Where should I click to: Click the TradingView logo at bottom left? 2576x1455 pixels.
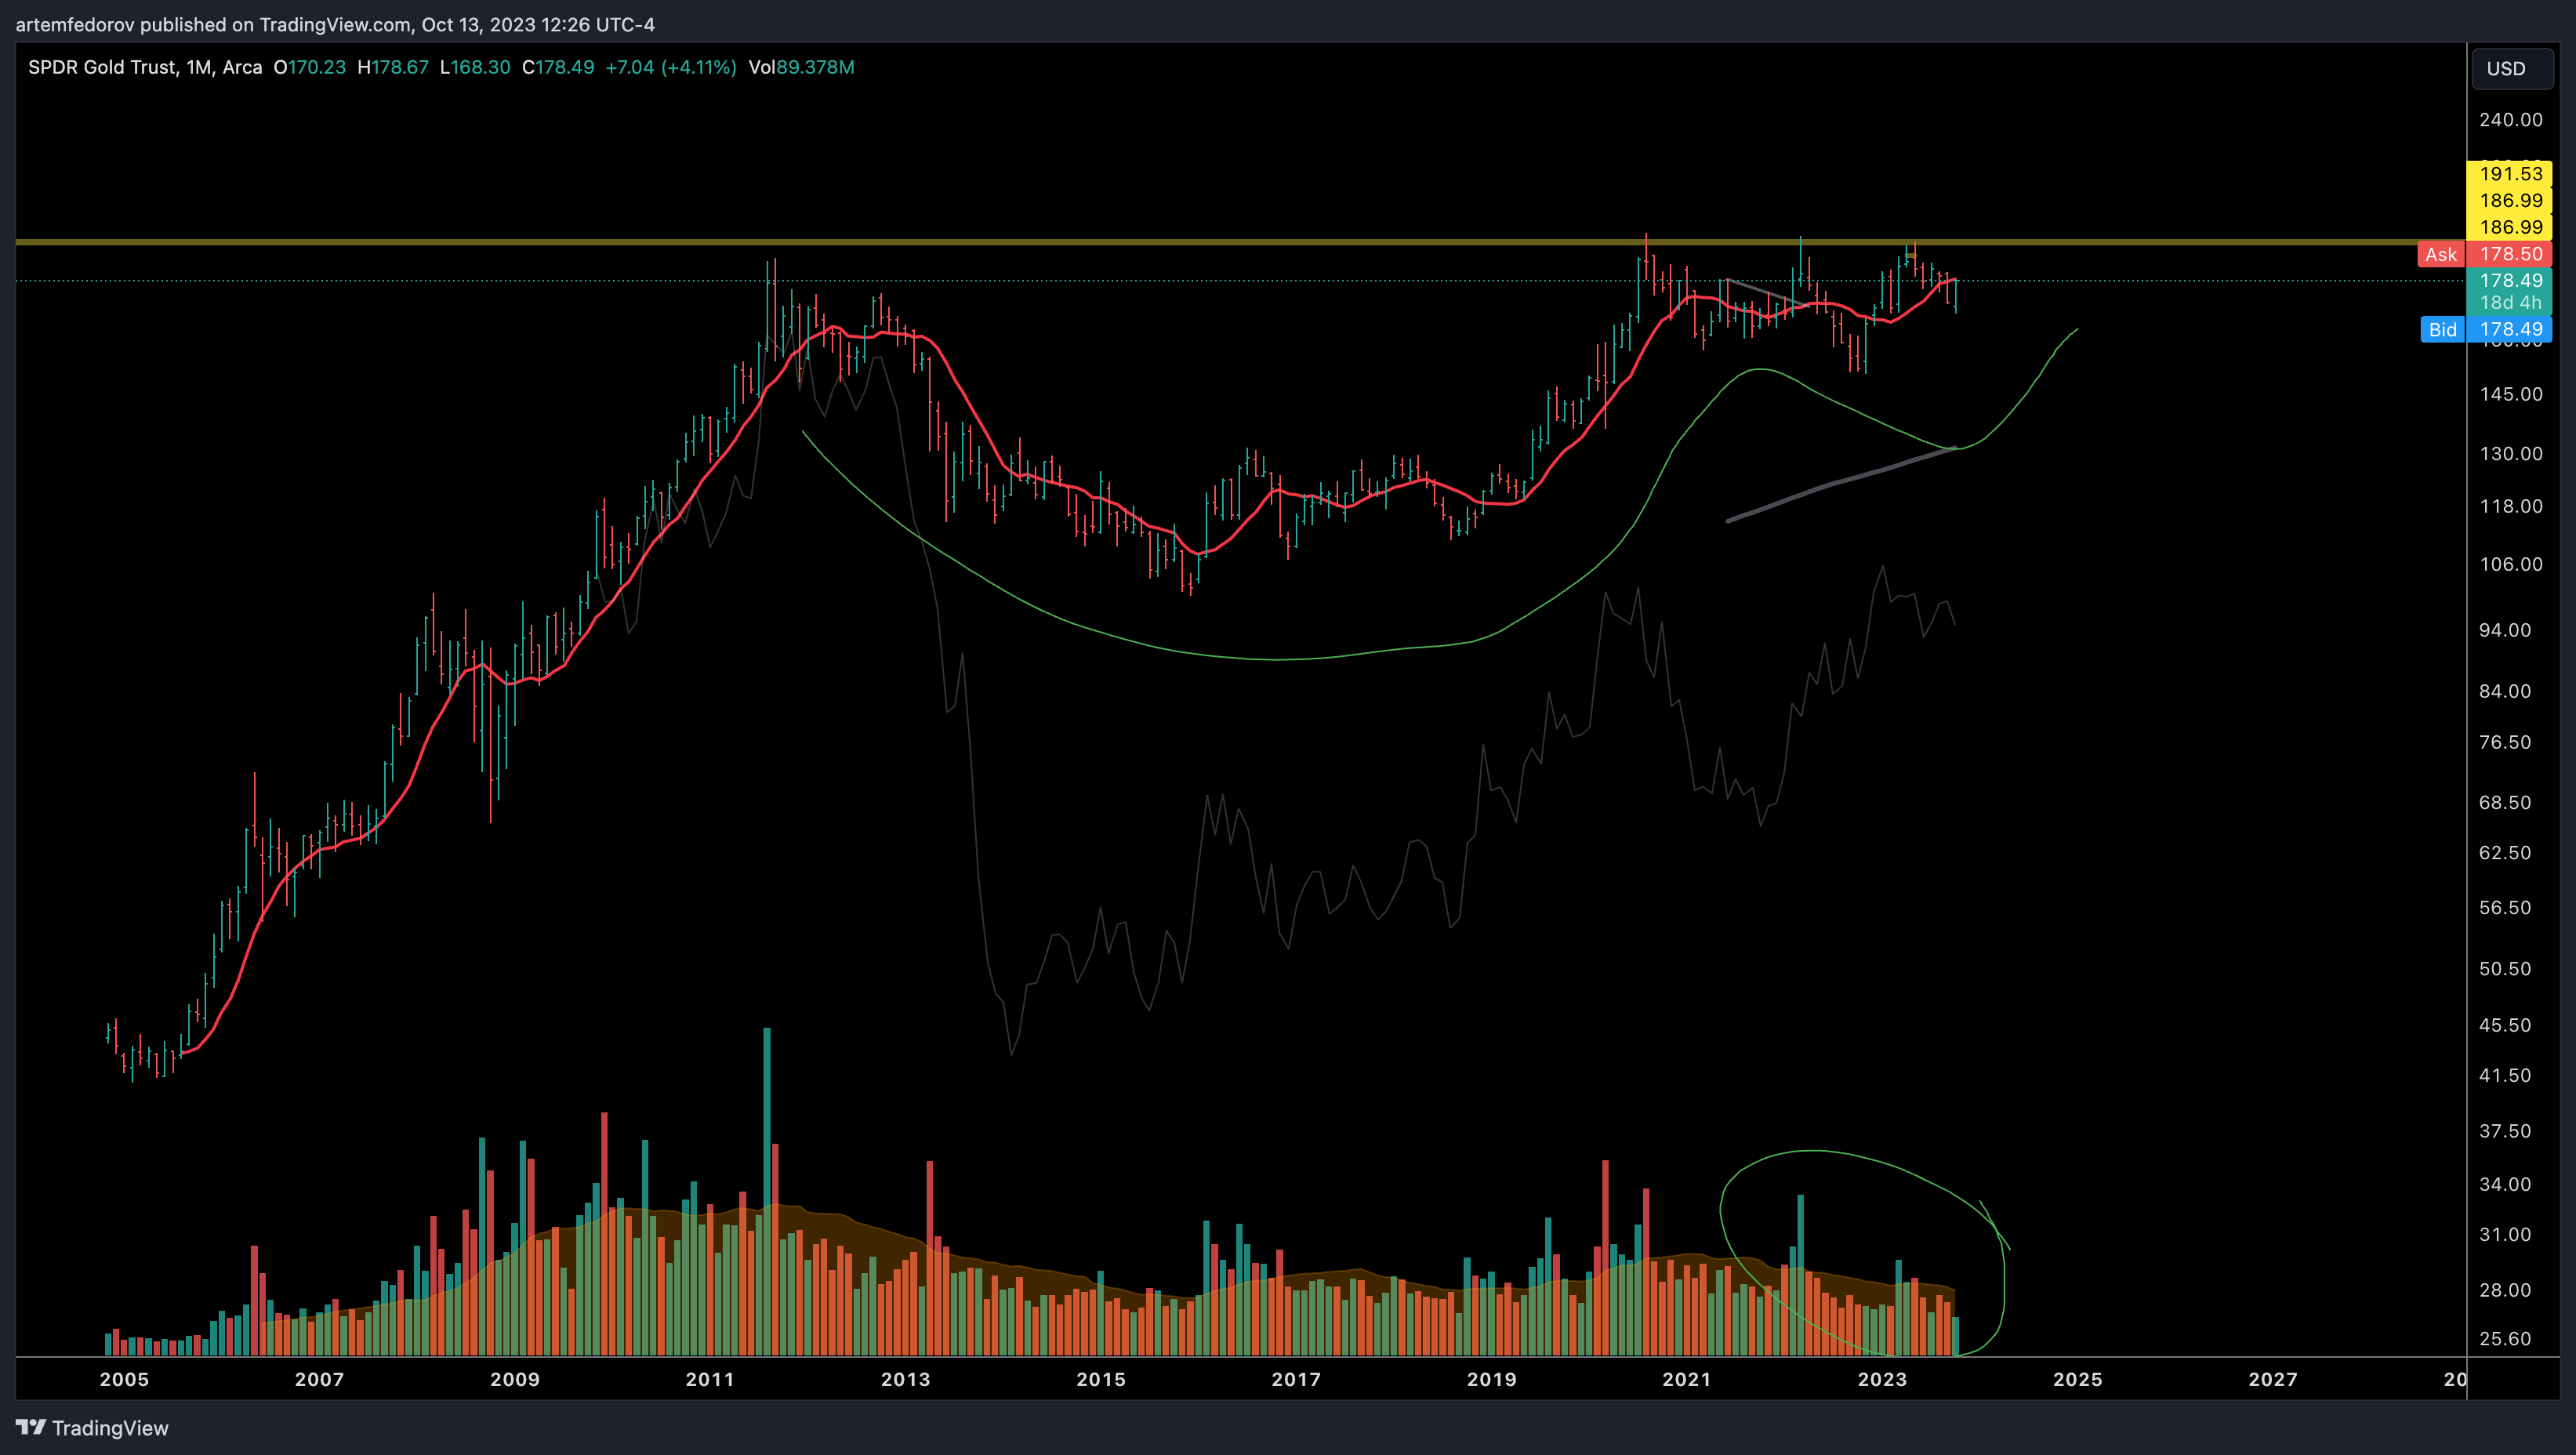pos(92,1427)
